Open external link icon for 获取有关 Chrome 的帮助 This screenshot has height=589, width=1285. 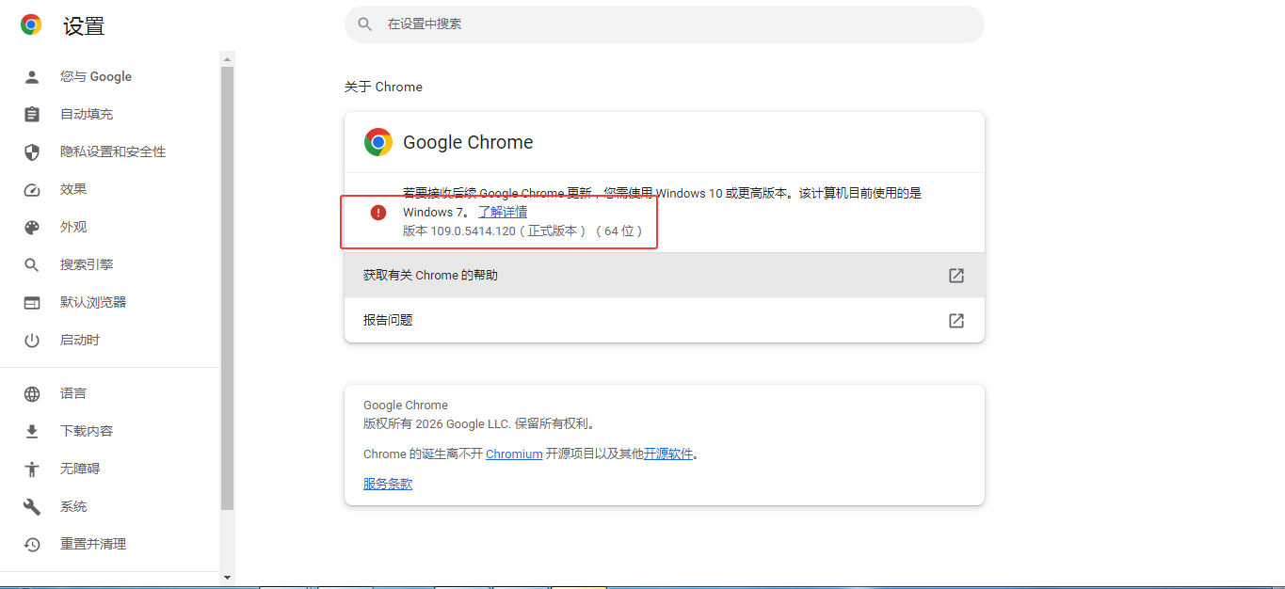[x=956, y=276]
